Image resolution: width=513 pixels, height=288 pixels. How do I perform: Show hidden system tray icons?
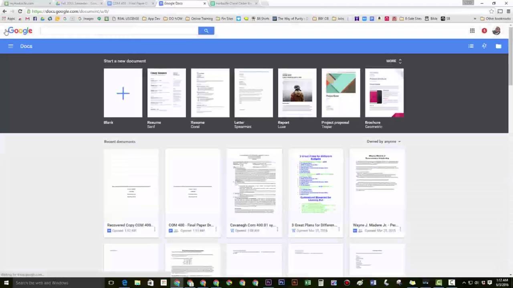pyautogui.click(x=464, y=283)
